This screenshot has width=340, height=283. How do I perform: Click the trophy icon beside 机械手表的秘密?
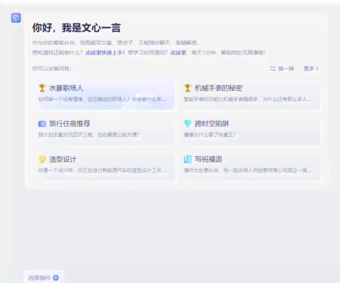click(x=188, y=88)
